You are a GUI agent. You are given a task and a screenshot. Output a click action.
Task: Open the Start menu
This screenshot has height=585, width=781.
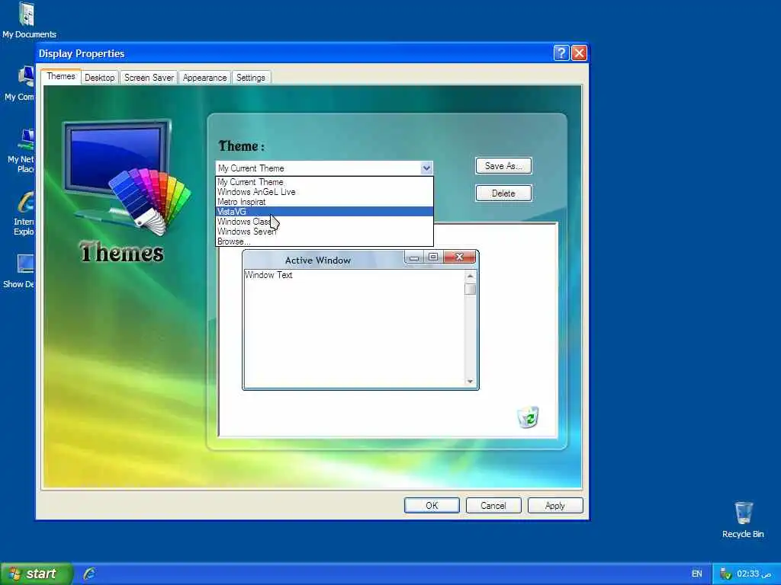[x=37, y=574]
